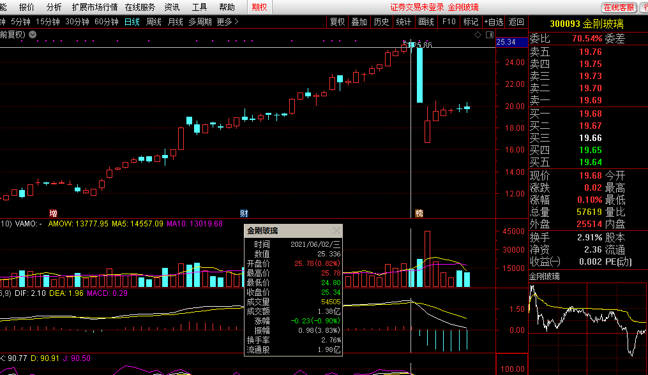Click the 外盘 value 25514

[589, 224]
